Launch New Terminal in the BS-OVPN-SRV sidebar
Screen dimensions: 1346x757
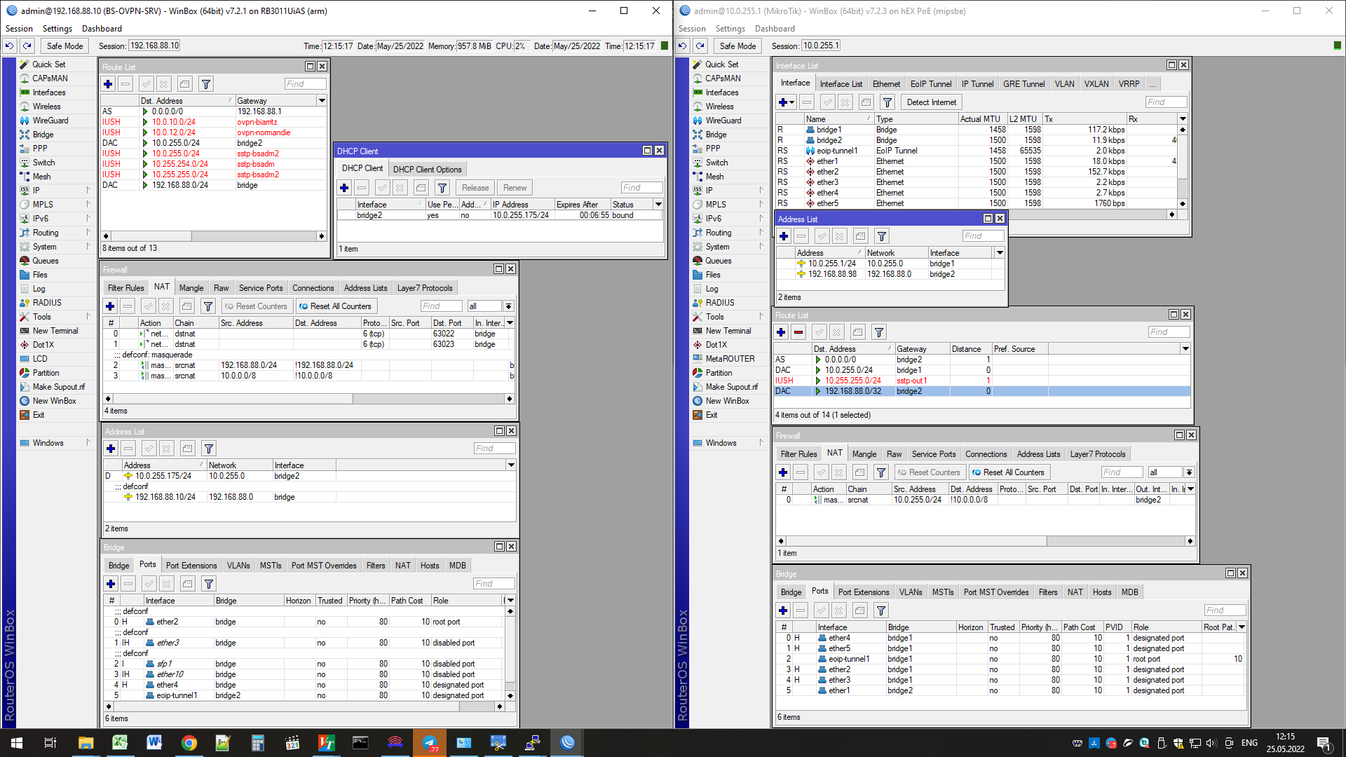click(x=55, y=331)
